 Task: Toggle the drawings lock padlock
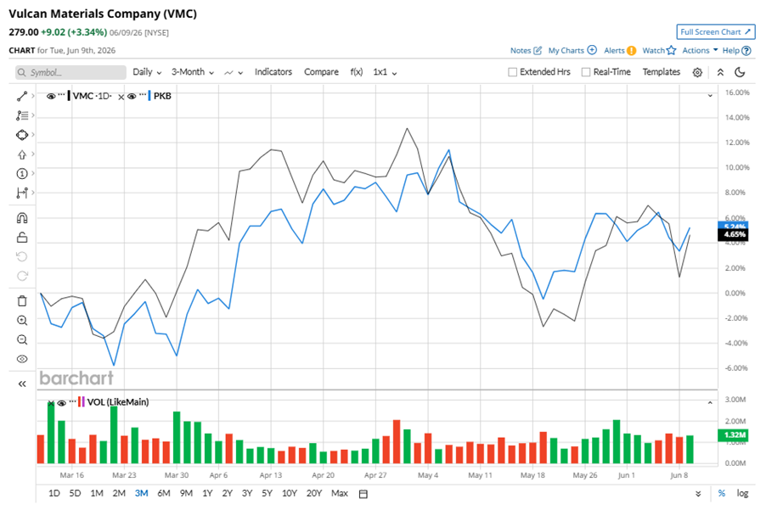(22, 238)
